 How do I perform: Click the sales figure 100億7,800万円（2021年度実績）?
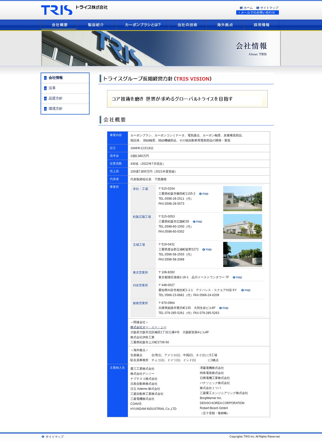tap(154, 172)
